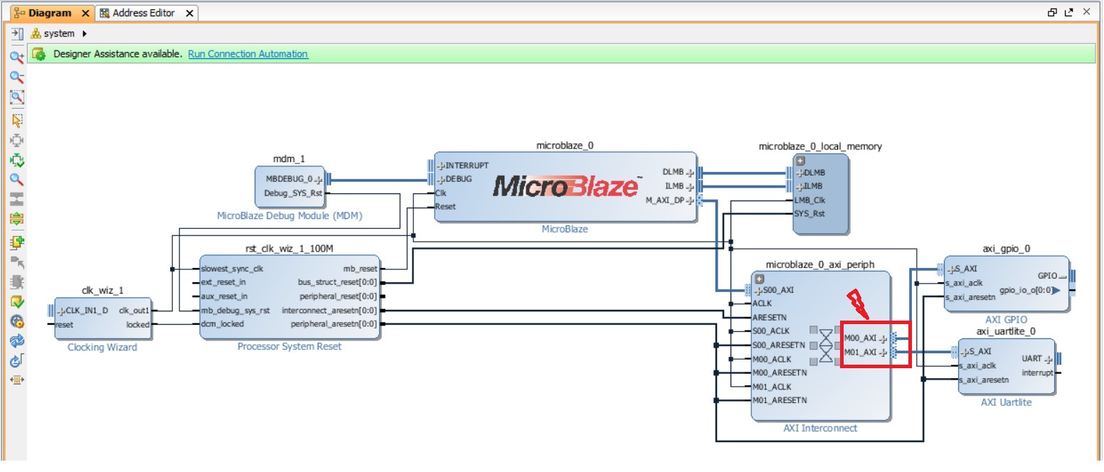1104x472 pixels.
Task: Expand the microblaze_0_axi_periph hierarchy plus icon
Action: (759, 279)
